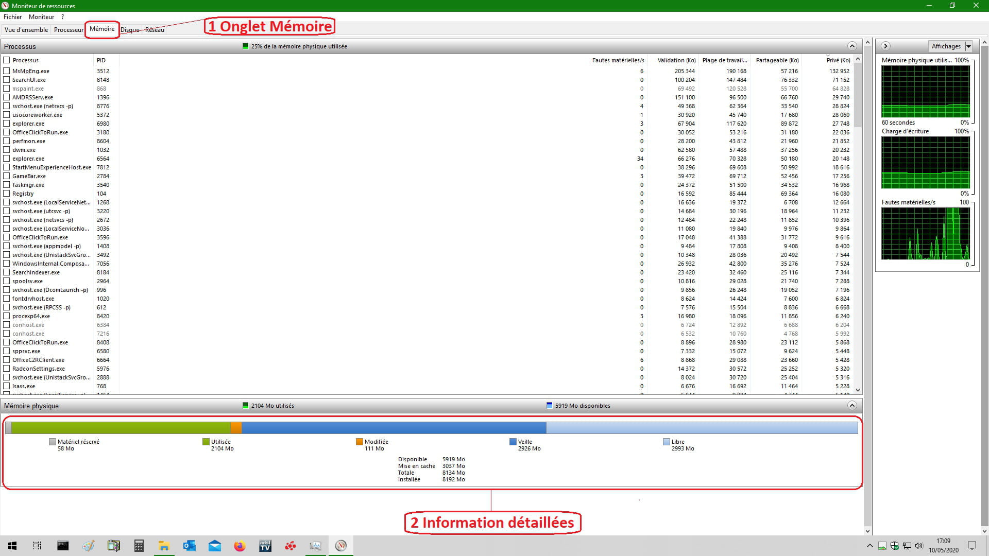This screenshot has height=556, width=989.
Task: Click the Affichages button
Action: (x=946, y=46)
